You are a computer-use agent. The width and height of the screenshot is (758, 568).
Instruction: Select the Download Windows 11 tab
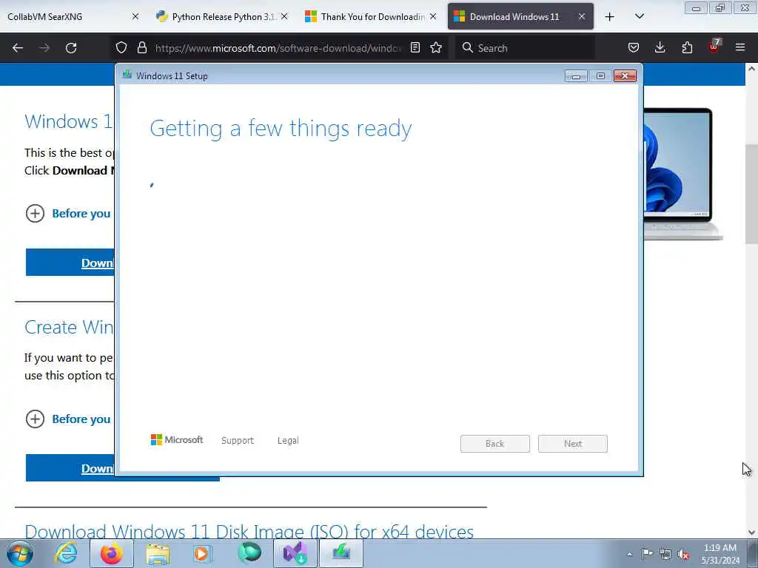point(520,16)
